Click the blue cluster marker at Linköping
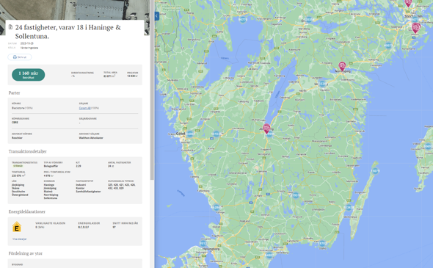This screenshot has width=433, height=268. click(x=322, y=84)
